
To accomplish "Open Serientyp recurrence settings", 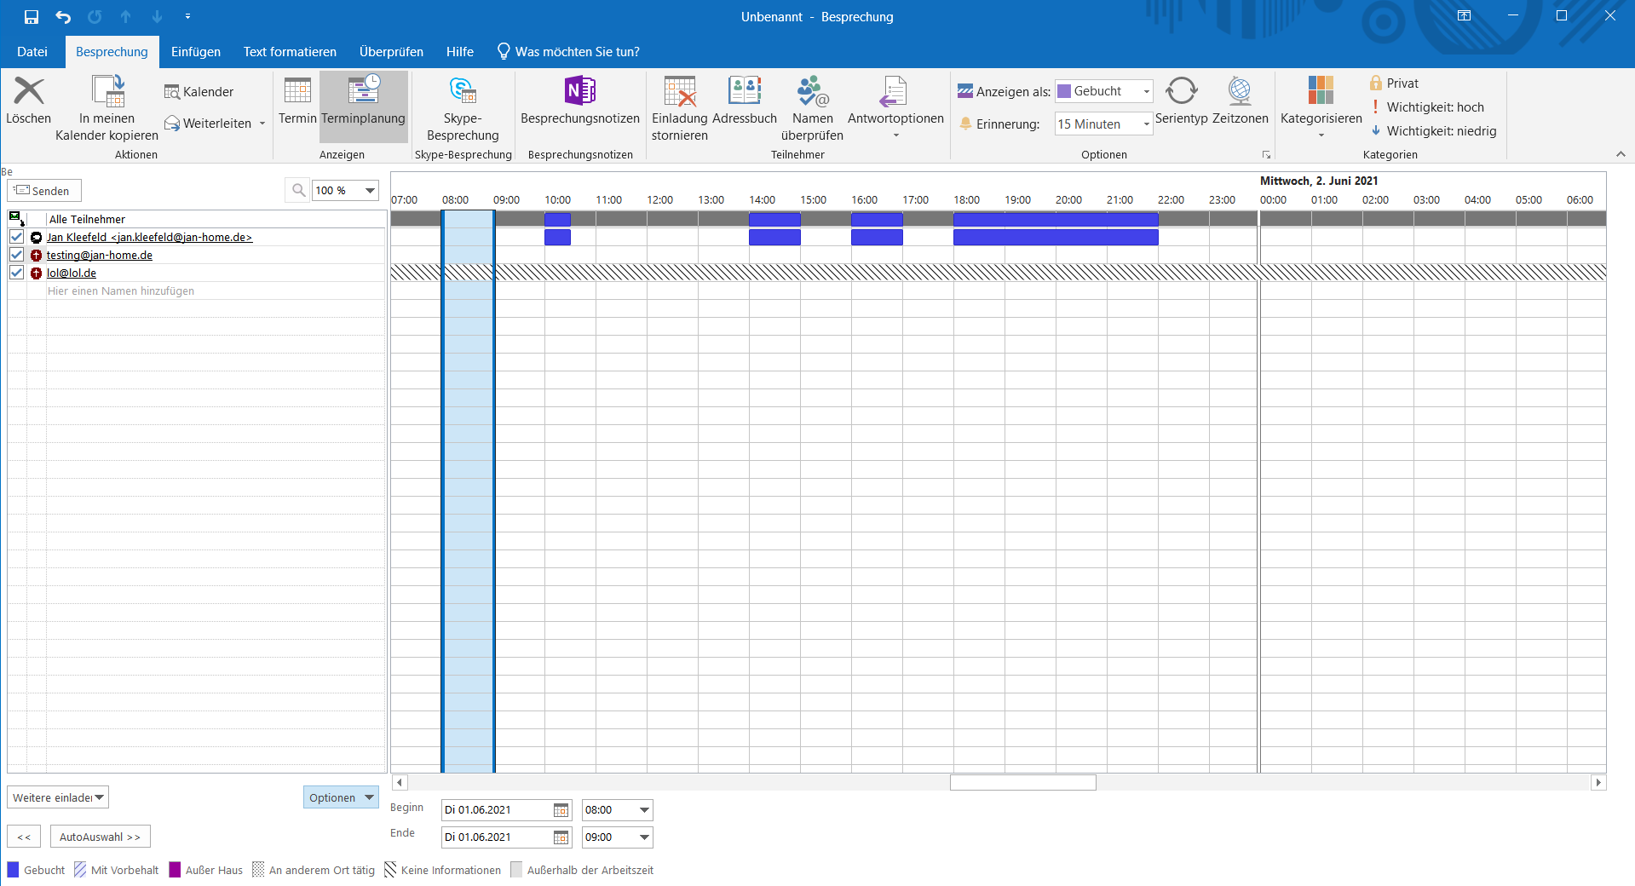I will point(1181,91).
